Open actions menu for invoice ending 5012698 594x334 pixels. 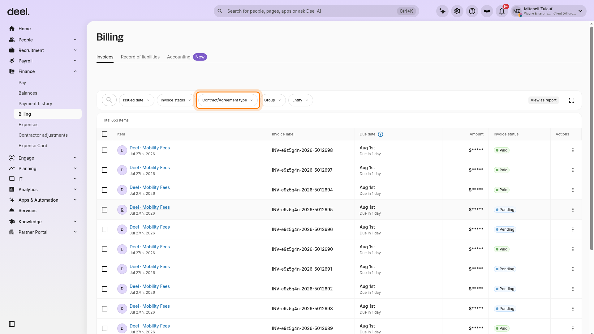click(x=573, y=150)
